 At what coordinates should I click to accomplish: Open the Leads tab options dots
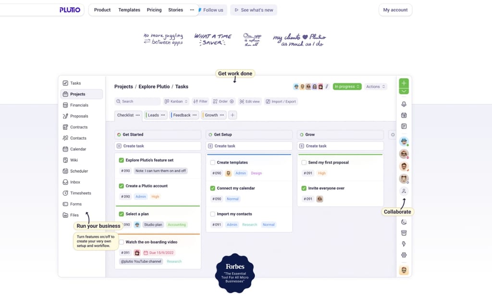tap(163, 115)
